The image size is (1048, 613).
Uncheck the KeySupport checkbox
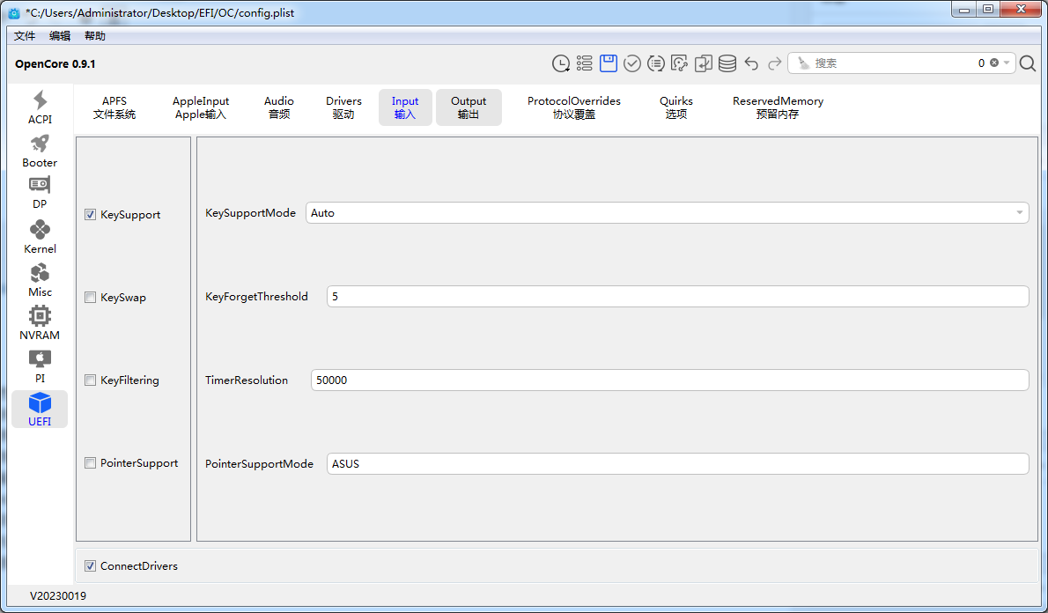tap(91, 215)
